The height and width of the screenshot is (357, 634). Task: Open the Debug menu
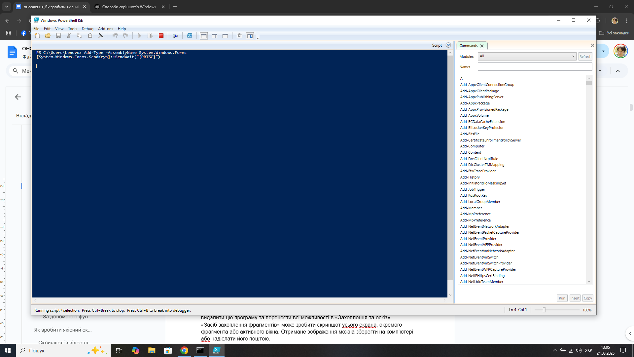coord(88,29)
